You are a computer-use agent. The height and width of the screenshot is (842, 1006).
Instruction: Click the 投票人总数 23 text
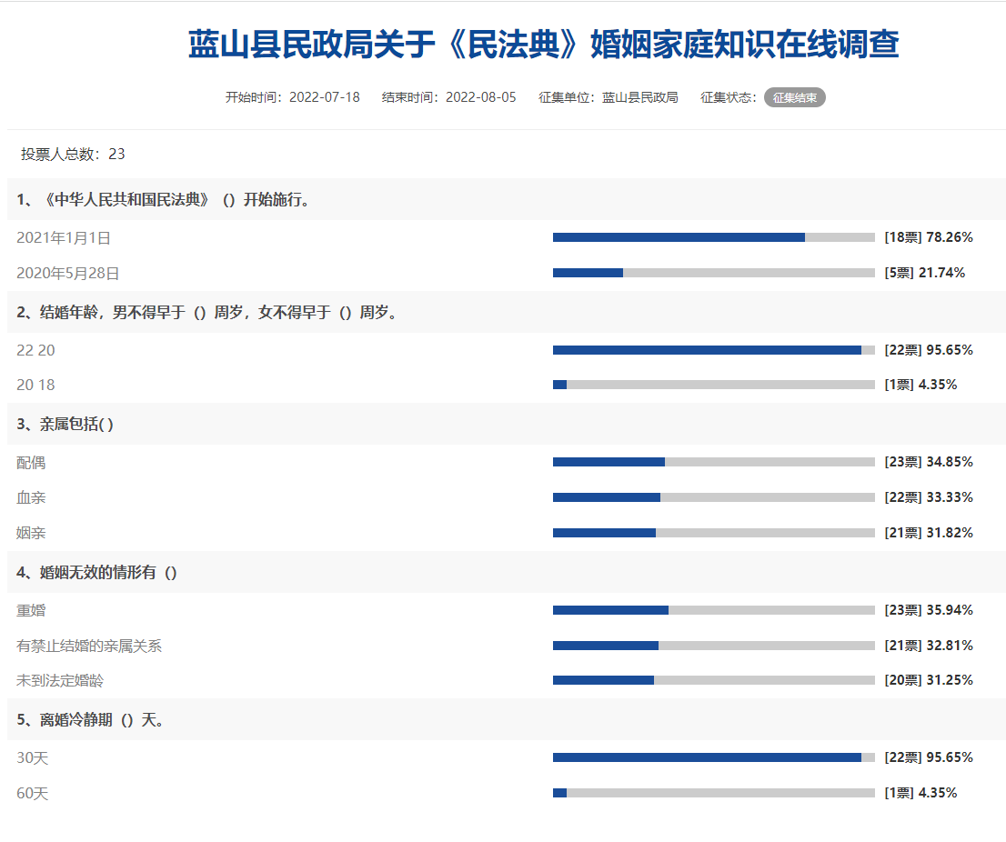(x=73, y=155)
